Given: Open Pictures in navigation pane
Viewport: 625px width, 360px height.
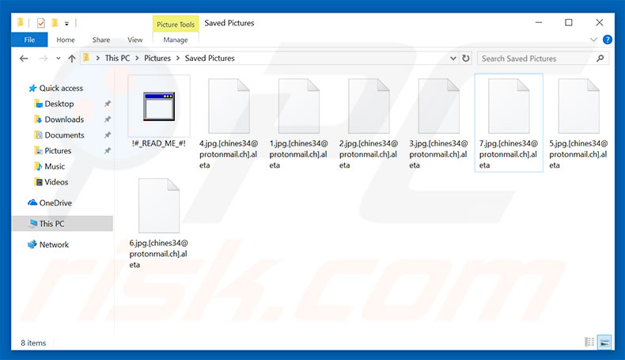Looking at the screenshot, I should point(58,150).
